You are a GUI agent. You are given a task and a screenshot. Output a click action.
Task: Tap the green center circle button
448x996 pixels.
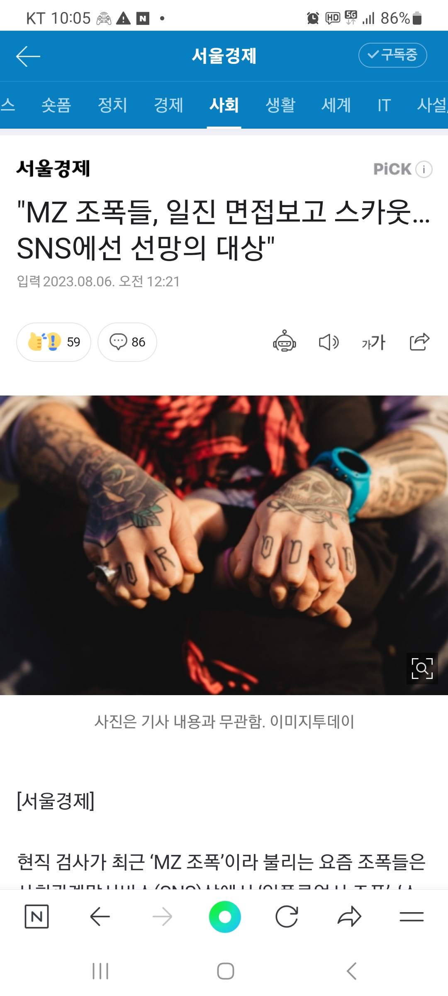[225, 916]
